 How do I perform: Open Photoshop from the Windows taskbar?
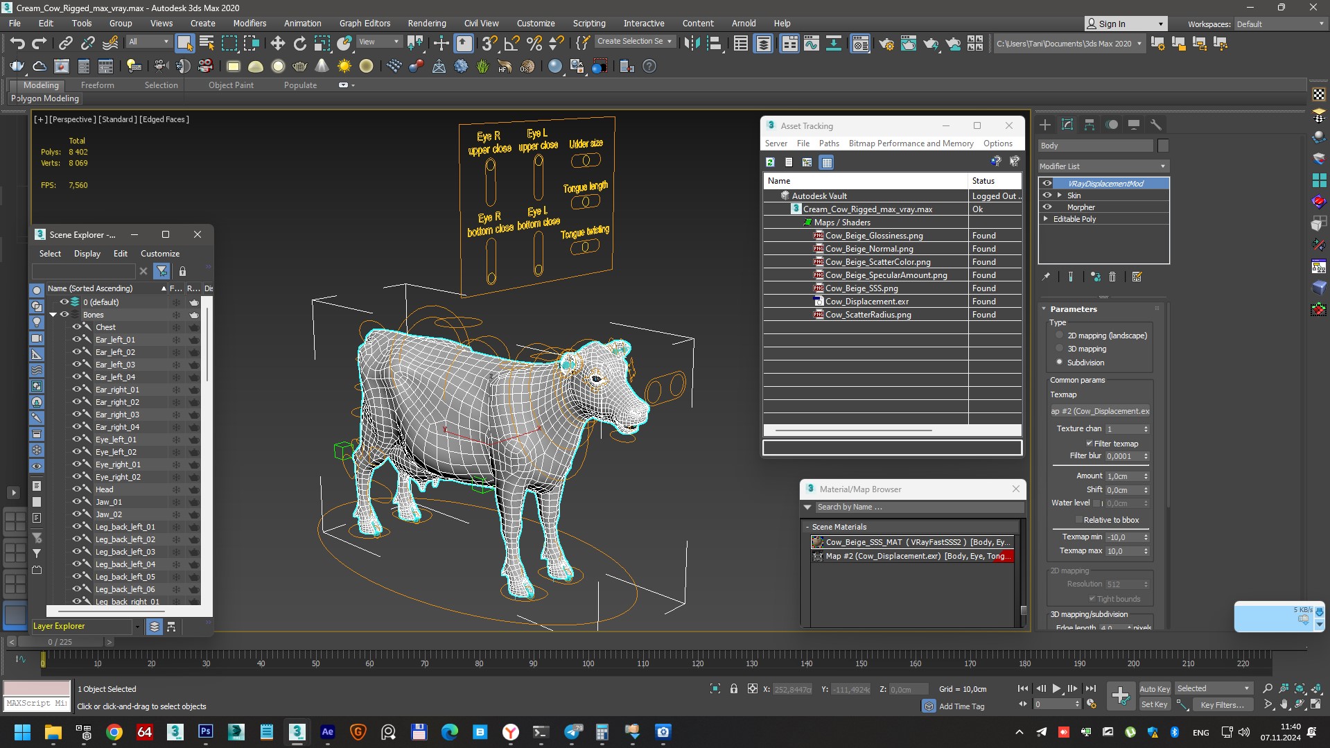(x=206, y=731)
